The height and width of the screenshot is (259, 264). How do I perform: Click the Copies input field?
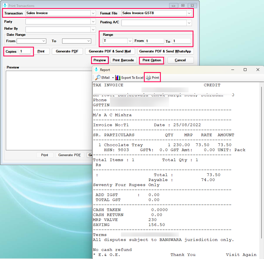(25, 51)
